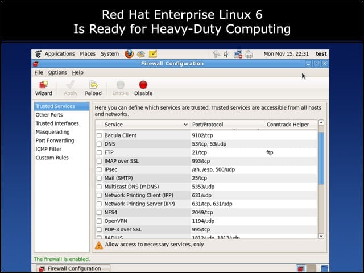Click the 9102/tcp port cell
This screenshot has width=364, height=273.
pyautogui.click(x=202, y=135)
